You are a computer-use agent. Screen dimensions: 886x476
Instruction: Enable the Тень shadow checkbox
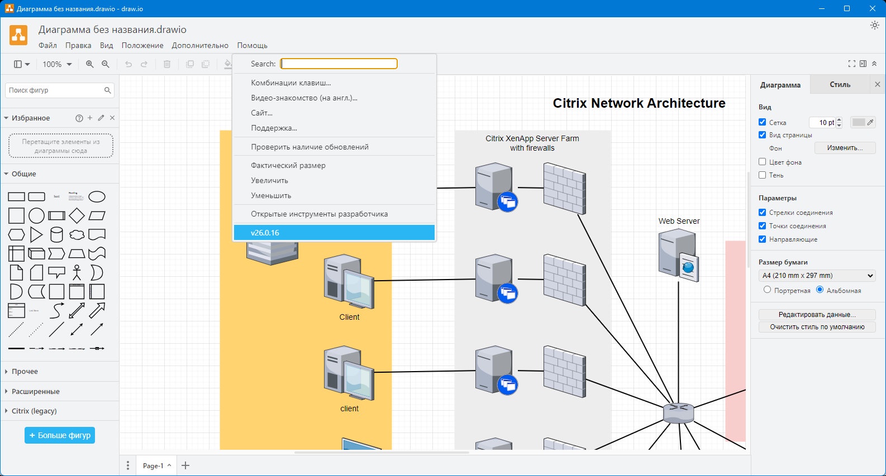[762, 175]
